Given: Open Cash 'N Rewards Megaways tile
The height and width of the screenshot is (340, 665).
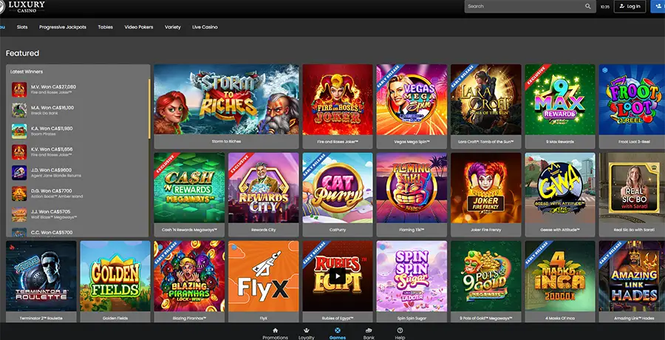Looking at the screenshot, I should (189, 188).
